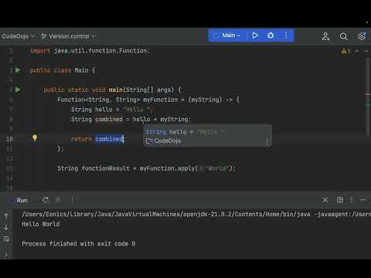Click the editor vertical scrollbar
Screen dimensions: 371x278
(x=369, y=97)
